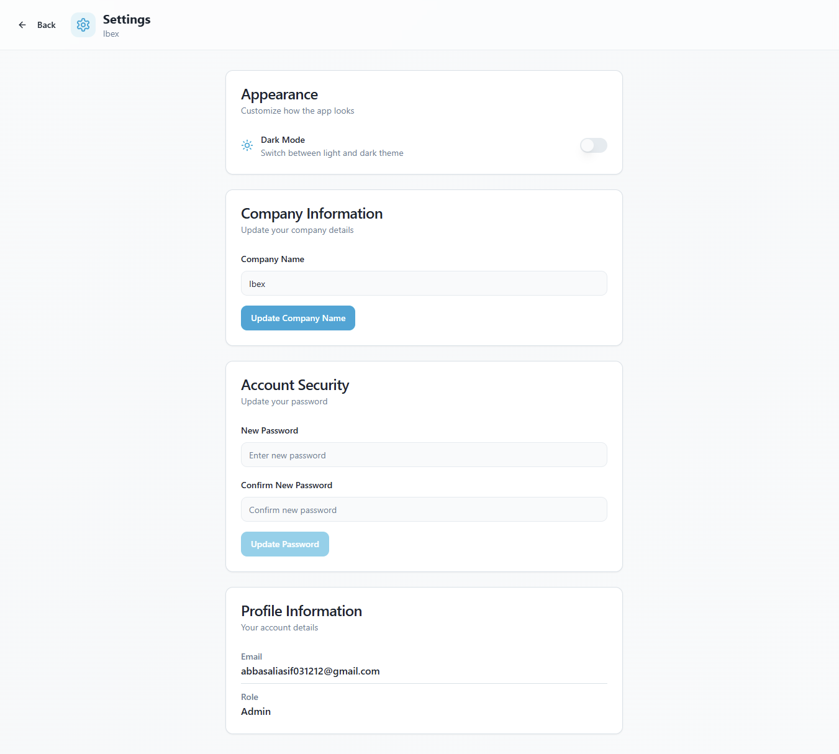The height and width of the screenshot is (754, 839).
Task: Click the Profile Information heading
Action: pos(301,611)
